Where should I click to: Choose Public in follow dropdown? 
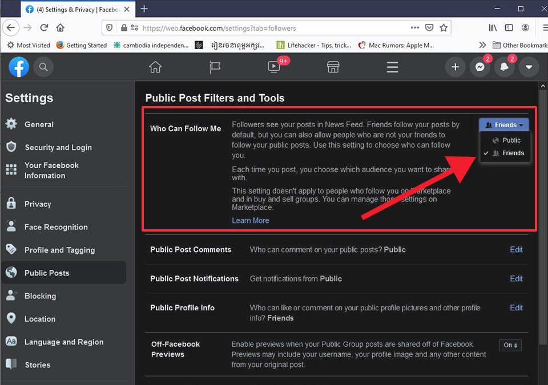(505, 140)
